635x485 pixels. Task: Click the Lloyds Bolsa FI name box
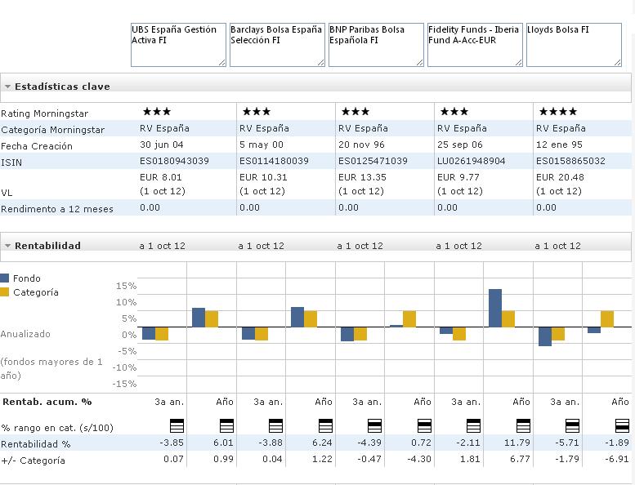click(x=574, y=45)
